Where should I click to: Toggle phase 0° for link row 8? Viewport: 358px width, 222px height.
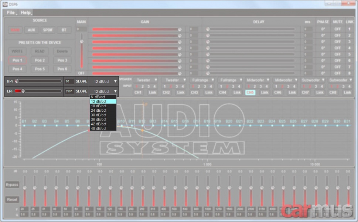click(323, 73)
